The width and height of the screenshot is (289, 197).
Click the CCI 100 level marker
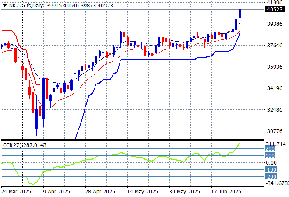pos(270,156)
